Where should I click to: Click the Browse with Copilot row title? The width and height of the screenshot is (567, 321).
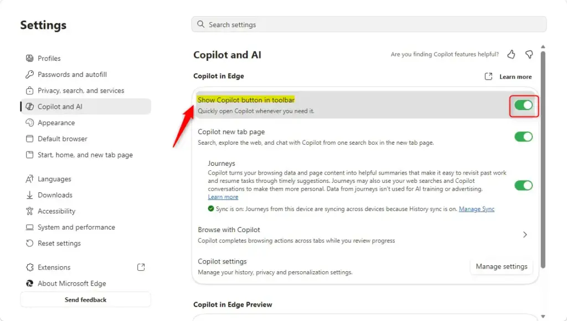click(229, 230)
